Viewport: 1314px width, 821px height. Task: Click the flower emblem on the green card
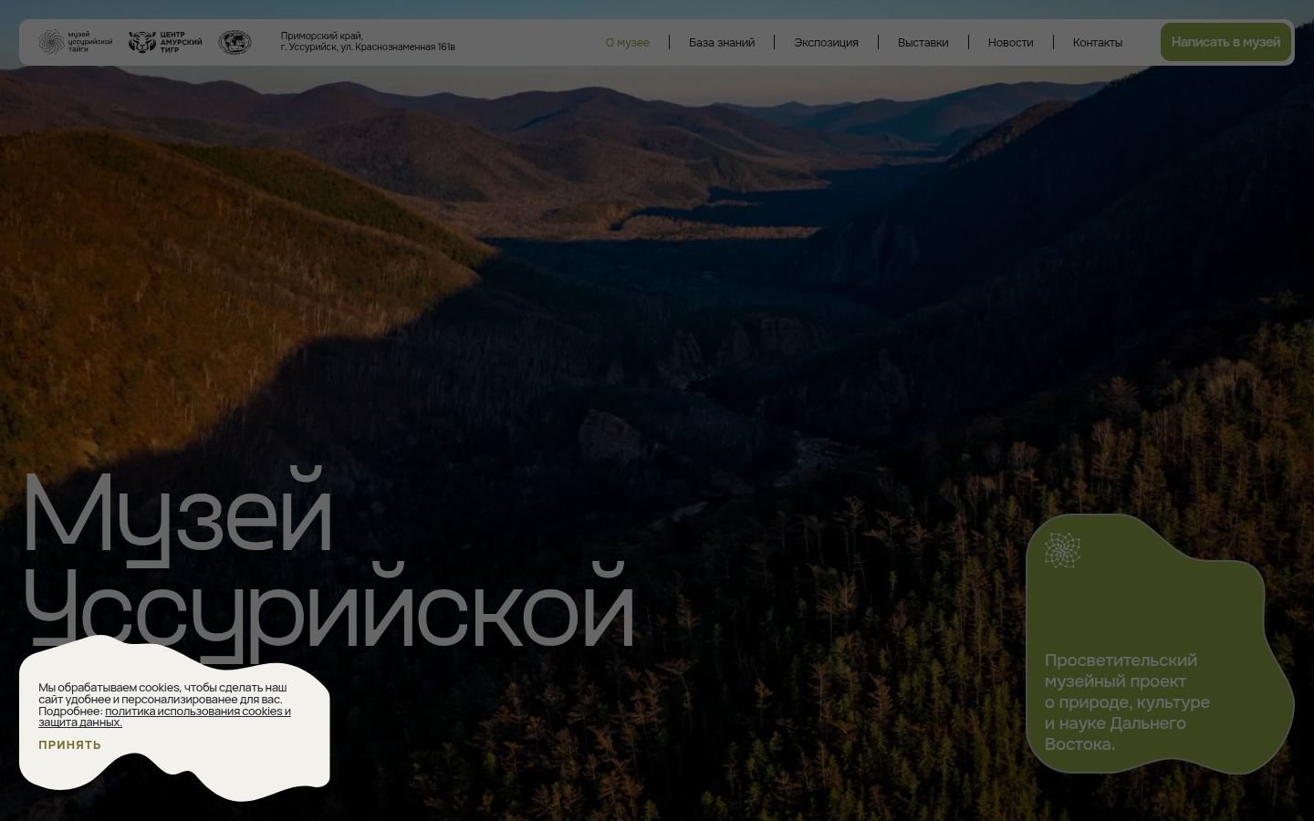click(1062, 551)
